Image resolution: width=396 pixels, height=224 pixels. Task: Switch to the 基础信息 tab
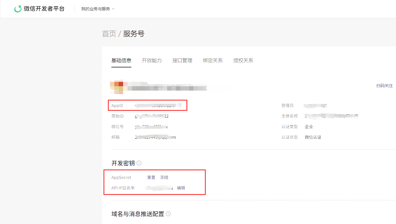[121, 60]
